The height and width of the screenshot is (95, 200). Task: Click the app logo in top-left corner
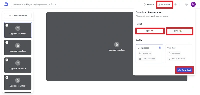click(x=6, y=4)
